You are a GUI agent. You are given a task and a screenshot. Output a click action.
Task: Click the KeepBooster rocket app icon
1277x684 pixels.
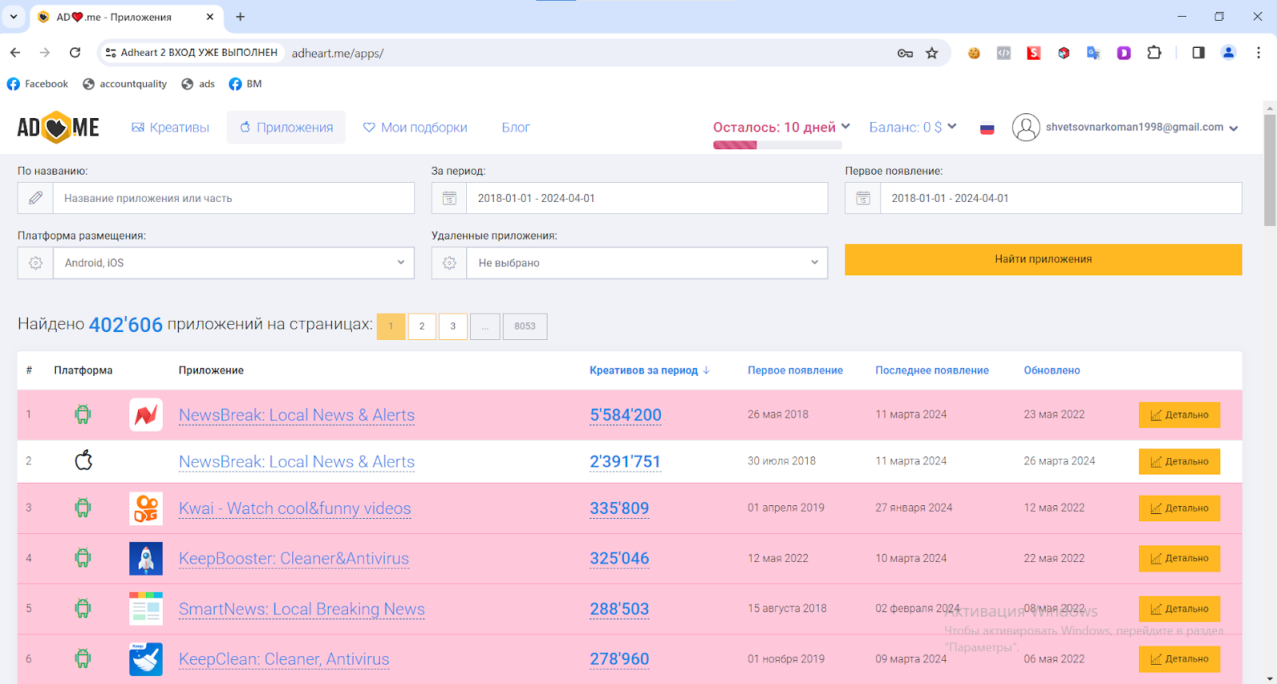point(146,559)
